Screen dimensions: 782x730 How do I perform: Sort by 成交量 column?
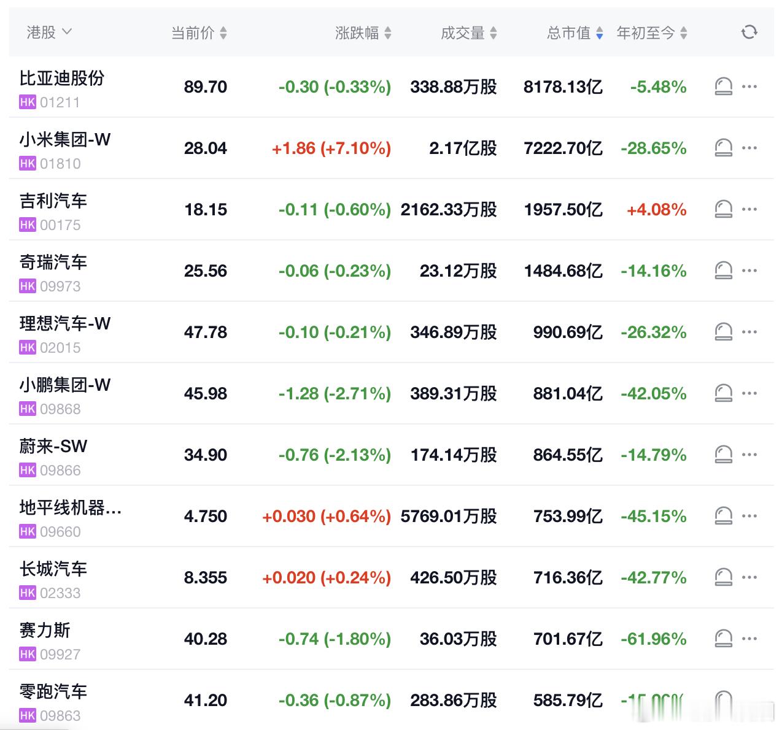pyautogui.click(x=469, y=33)
